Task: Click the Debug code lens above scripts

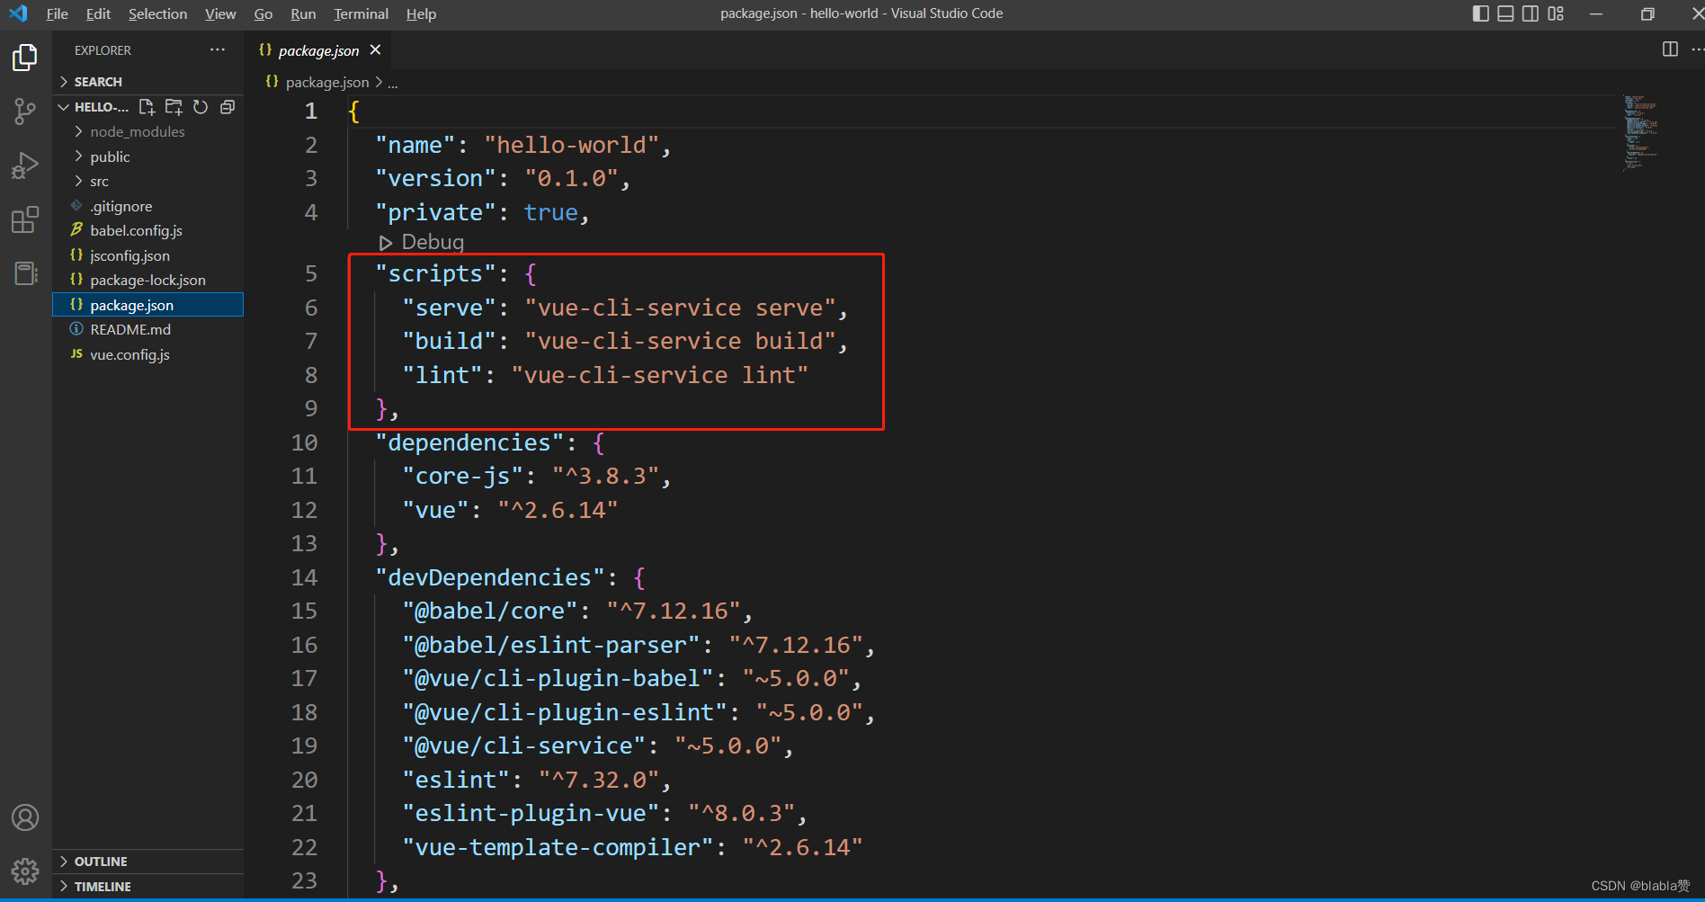Action: (x=422, y=242)
